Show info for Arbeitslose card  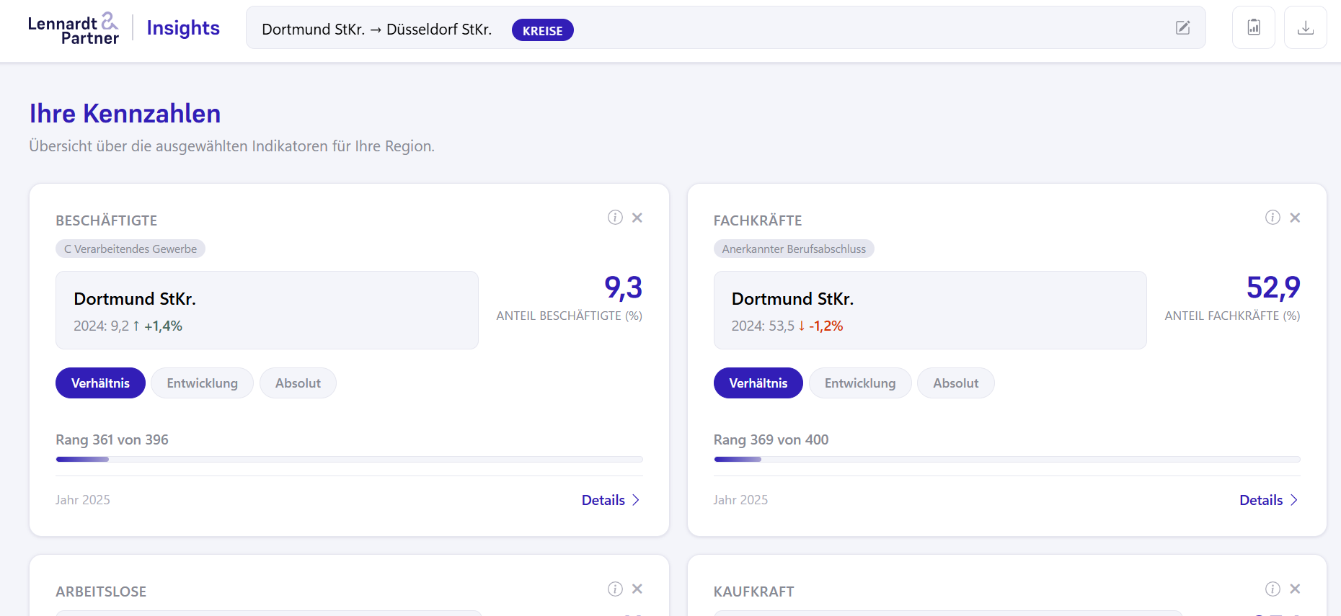[x=615, y=589]
